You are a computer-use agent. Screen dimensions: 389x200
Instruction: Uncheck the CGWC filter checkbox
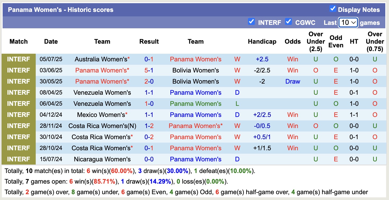click(288, 22)
